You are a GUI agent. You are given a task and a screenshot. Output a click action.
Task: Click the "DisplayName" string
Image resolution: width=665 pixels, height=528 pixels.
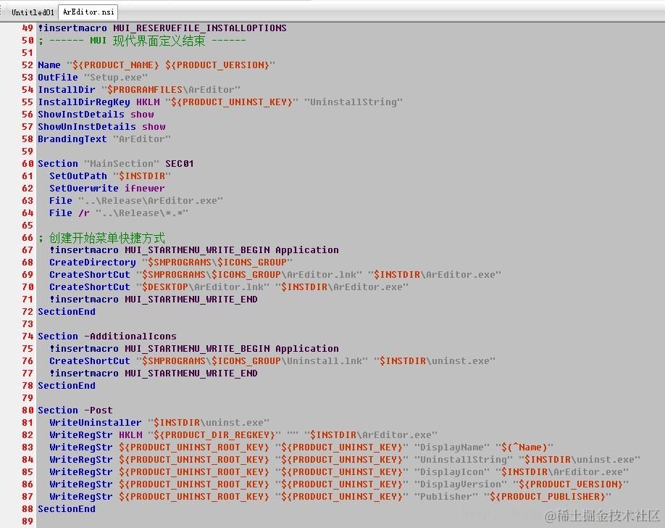(452, 447)
